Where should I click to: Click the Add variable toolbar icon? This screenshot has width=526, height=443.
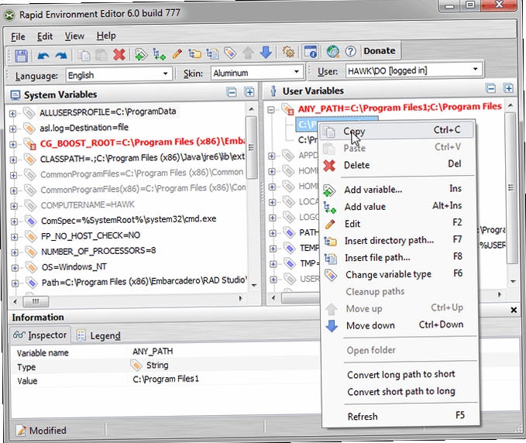pyautogui.click(x=141, y=54)
